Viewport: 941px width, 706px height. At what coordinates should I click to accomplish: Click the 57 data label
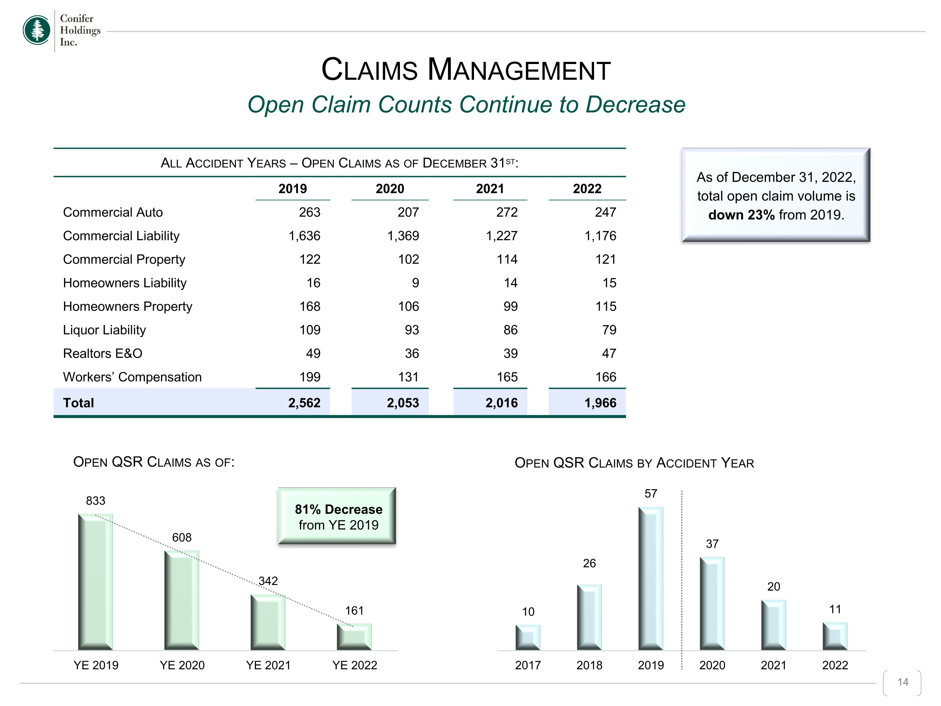click(x=651, y=494)
